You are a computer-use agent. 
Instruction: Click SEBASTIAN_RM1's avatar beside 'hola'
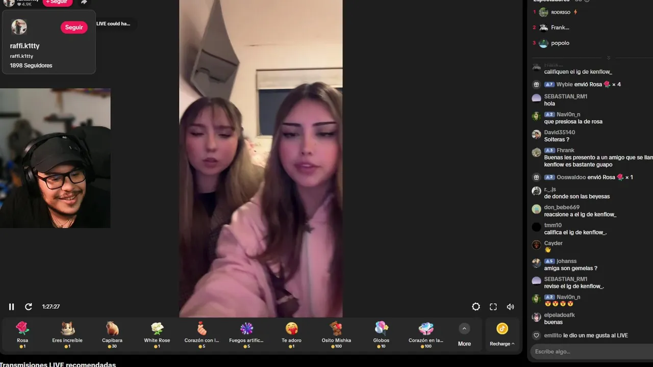[x=536, y=98]
